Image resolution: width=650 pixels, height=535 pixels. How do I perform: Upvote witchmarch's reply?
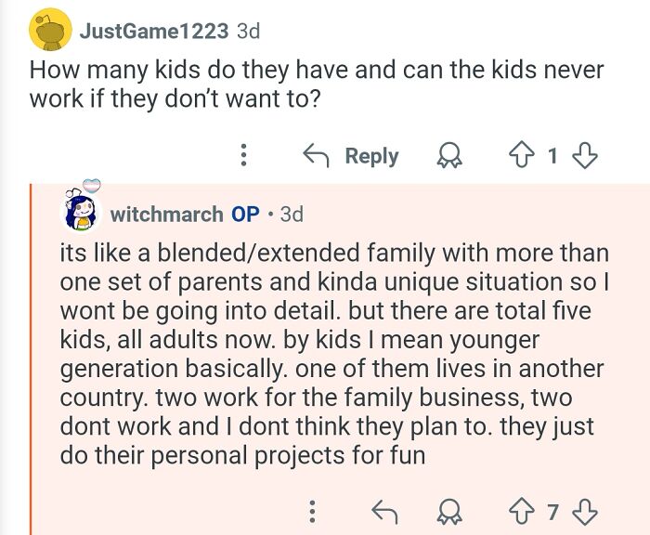click(x=522, y=512)
